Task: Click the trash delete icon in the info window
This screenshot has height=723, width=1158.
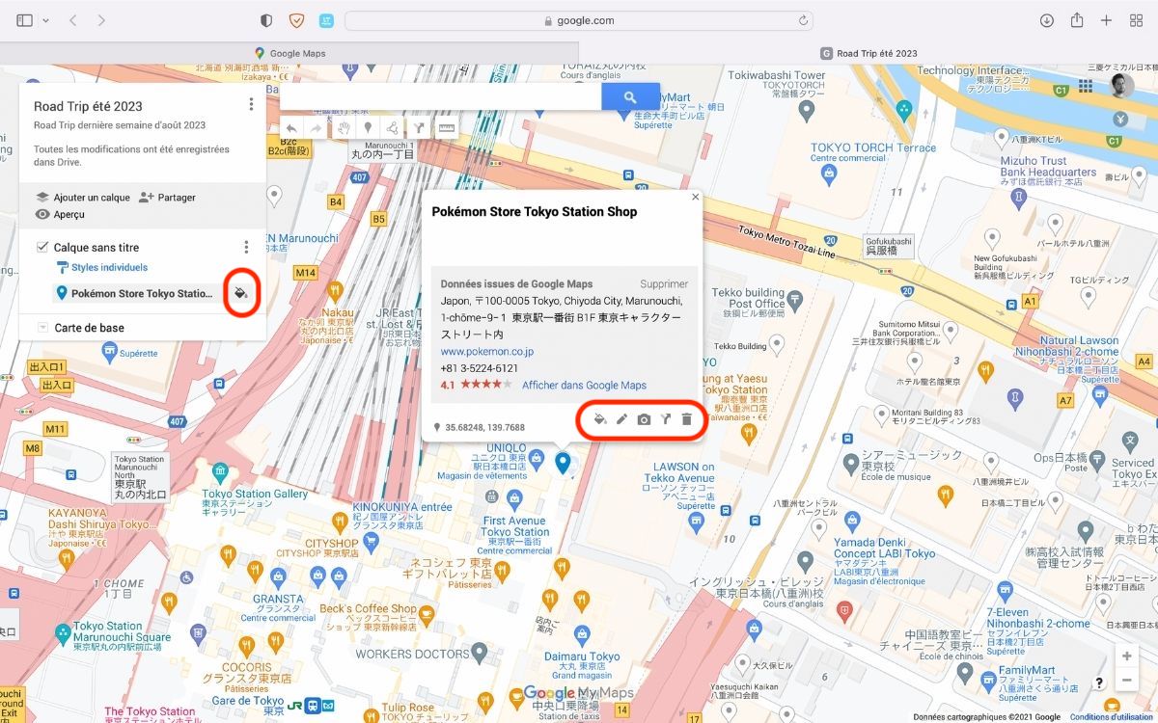Action: coord(686,419)
